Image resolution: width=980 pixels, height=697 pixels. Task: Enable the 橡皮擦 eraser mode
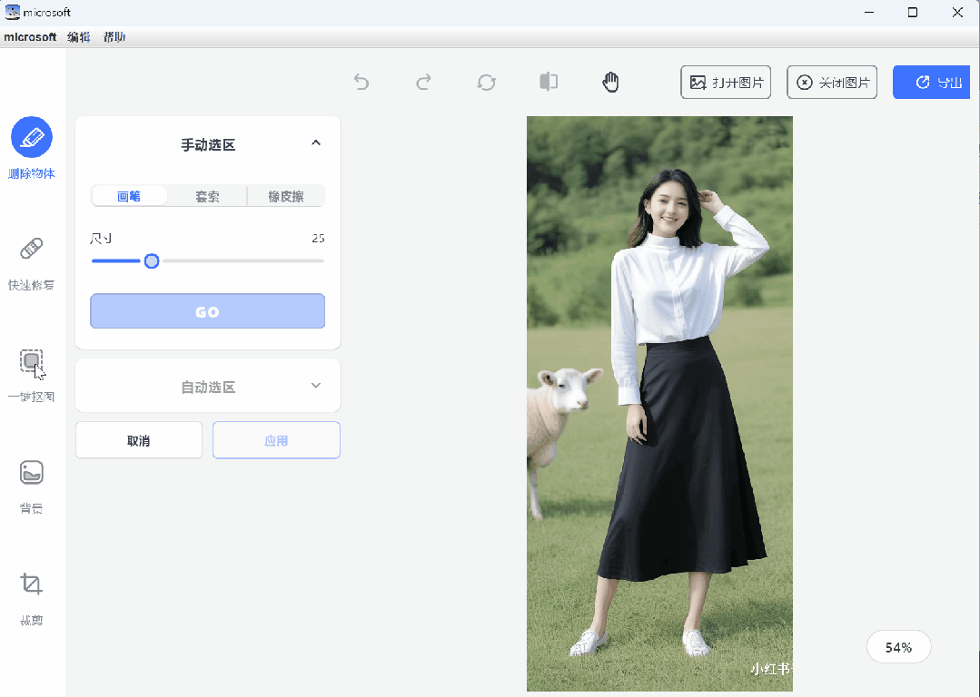(x=285, y=196)
